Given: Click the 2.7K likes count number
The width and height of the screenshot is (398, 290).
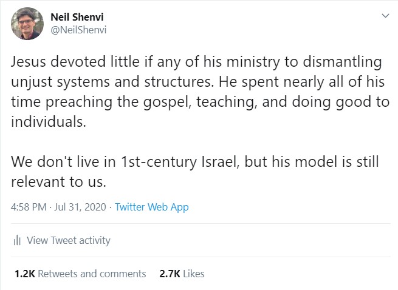Looking at the screenshot, I should pyautogui.click(x=169, y=274).
